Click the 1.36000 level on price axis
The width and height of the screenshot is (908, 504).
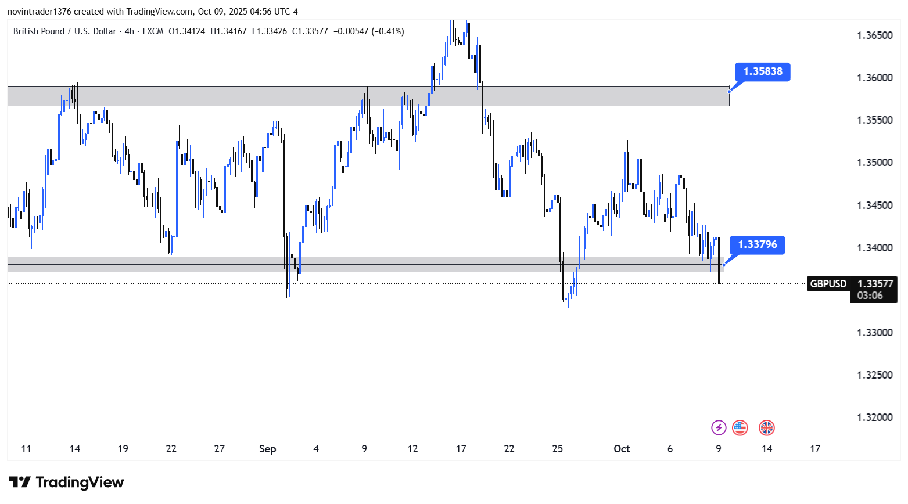874,78
